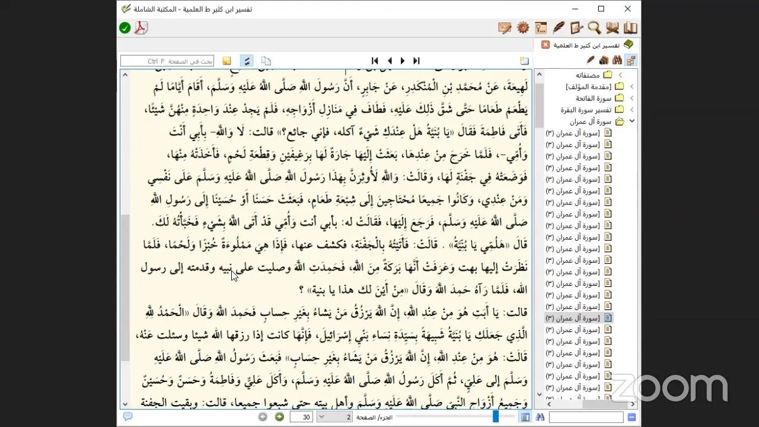Open library with the open book icon

630,28
